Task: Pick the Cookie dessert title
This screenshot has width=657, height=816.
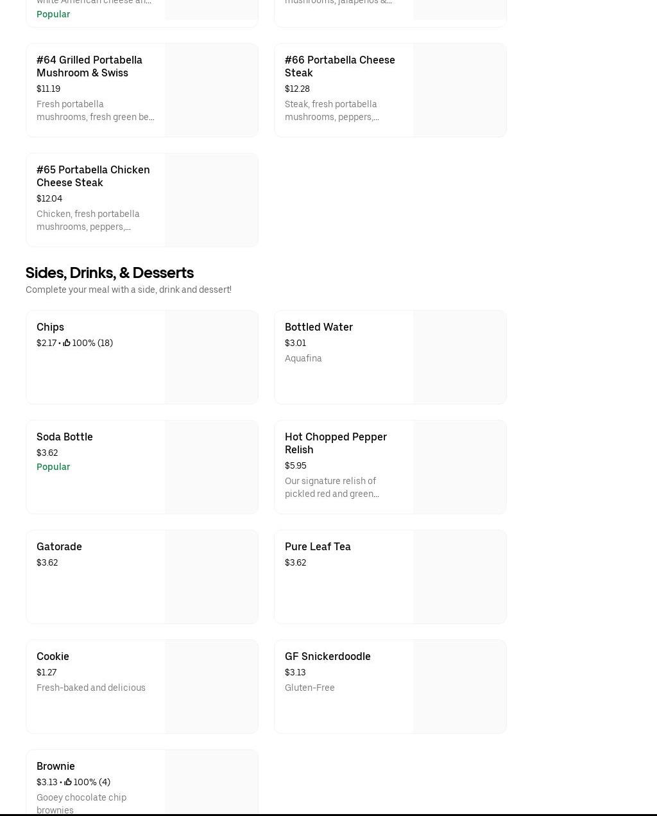Action: point(53,656)
